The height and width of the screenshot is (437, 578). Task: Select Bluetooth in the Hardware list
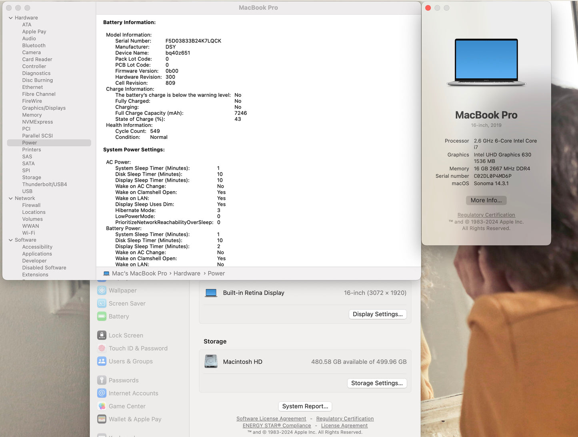pyautogui.click(x=34, y=45)
